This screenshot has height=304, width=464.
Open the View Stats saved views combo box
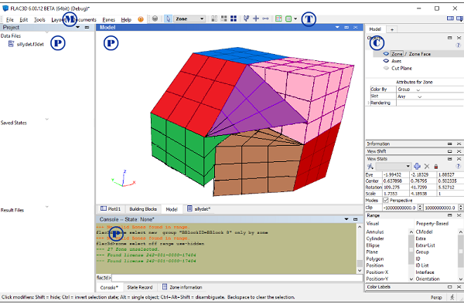[x=394, y=167]
